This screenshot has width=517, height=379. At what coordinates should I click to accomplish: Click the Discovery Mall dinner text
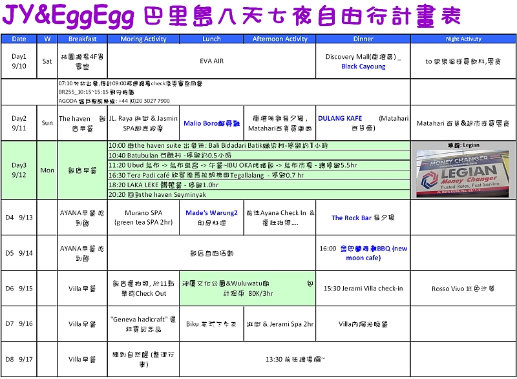click(x=363, y=57)
